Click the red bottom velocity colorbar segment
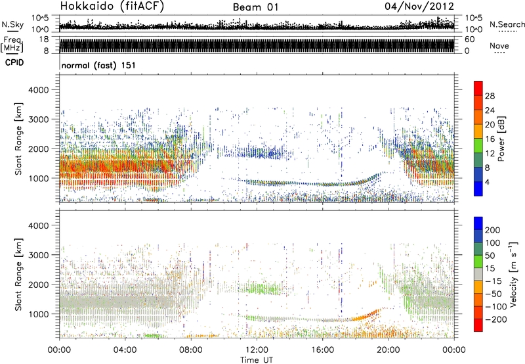Viewport: 525px width, 364px height. [478, 325]
